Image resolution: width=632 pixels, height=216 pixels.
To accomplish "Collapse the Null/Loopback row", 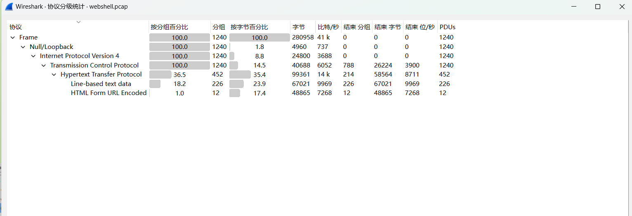I will (23, 47).
